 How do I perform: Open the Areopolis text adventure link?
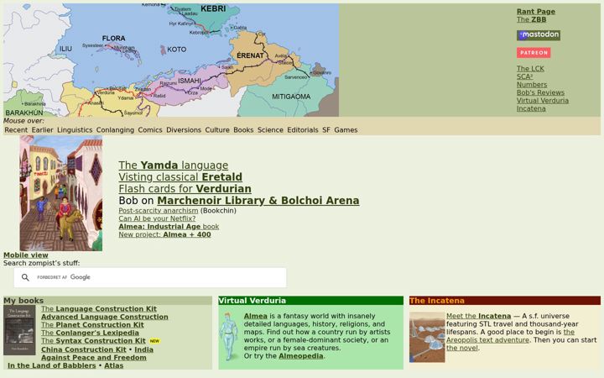pyautogui.click(x=487, y=340)
